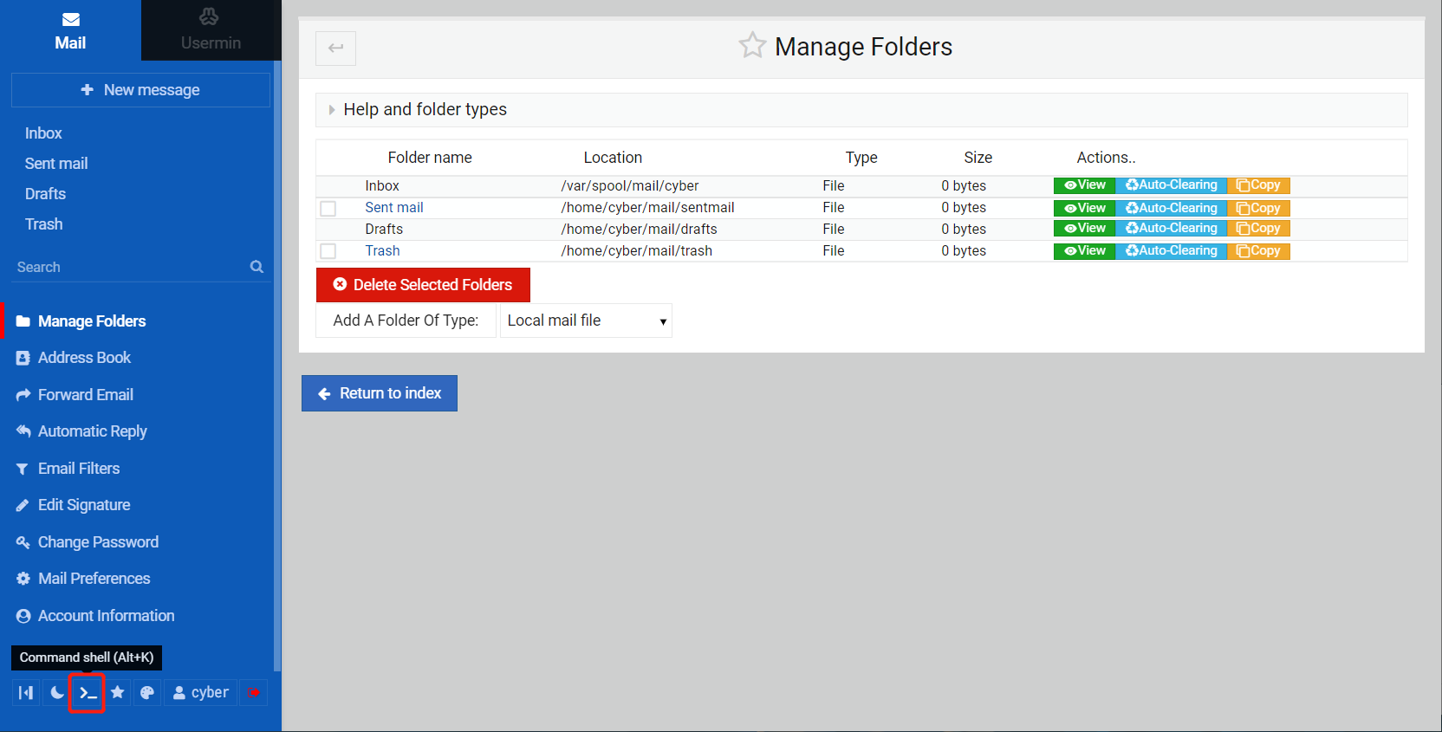View the Drafts folder
The height and width of the screenshot is (732, 1442).
(x=1085, y=229)
